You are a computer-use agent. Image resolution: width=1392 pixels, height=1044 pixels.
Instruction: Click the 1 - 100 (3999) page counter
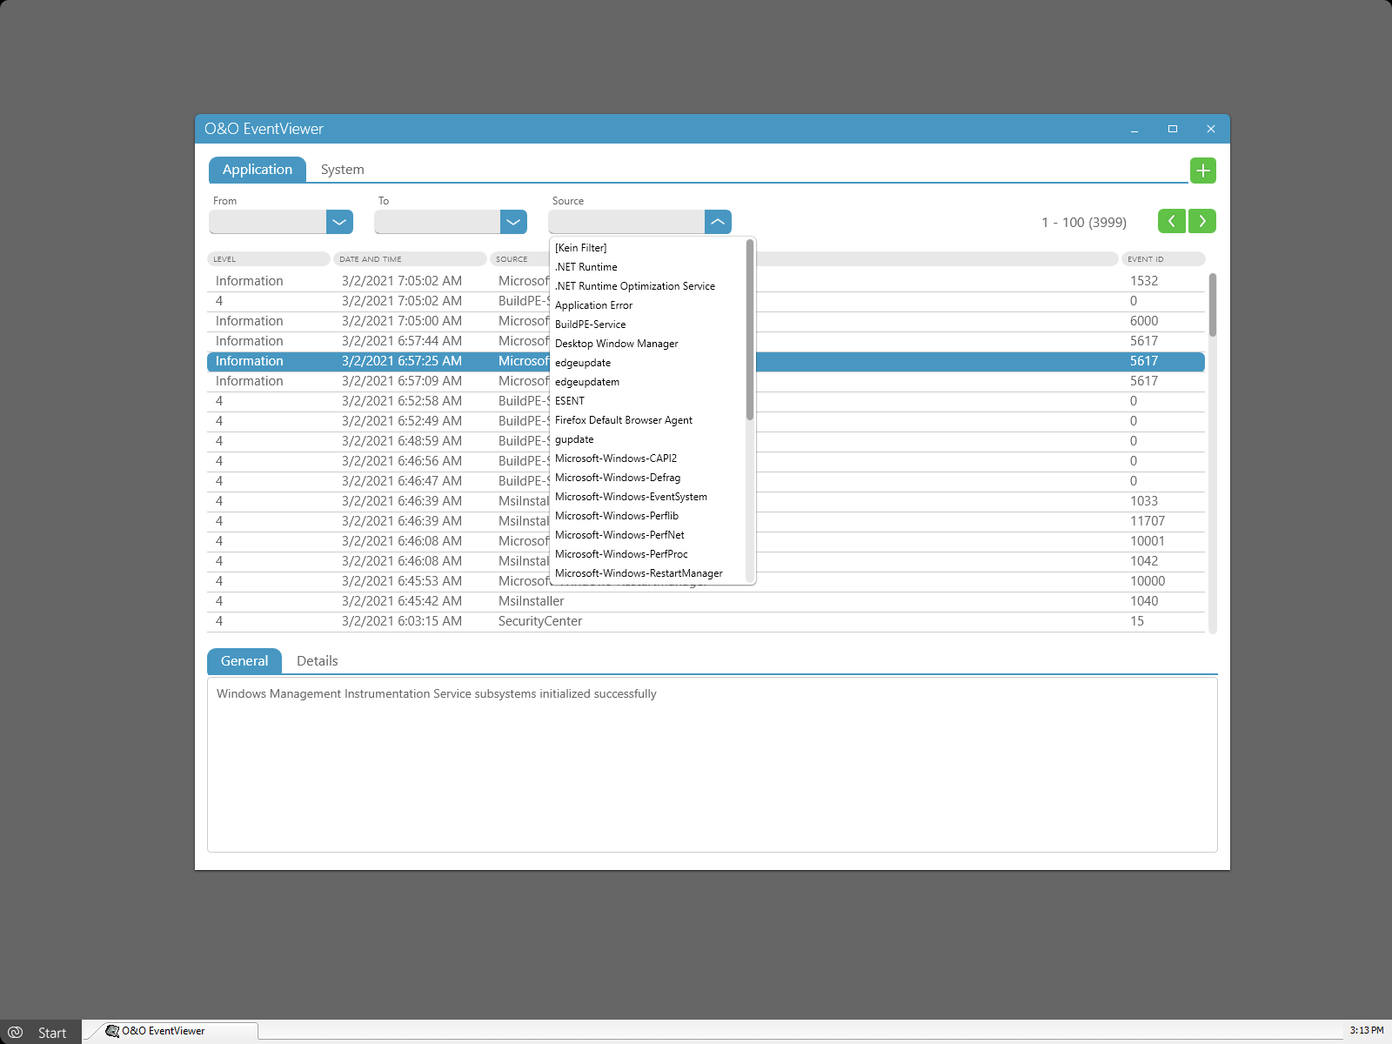point(1084,223)
